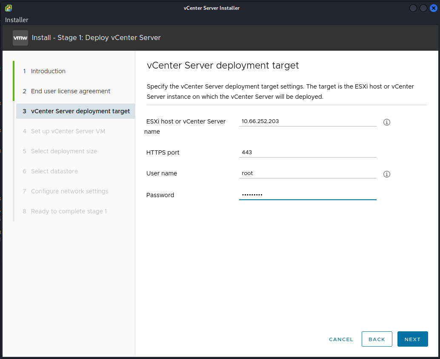Open the Installer menu
The height and width of the screenshot is (359, 440).
click(17, 20)
